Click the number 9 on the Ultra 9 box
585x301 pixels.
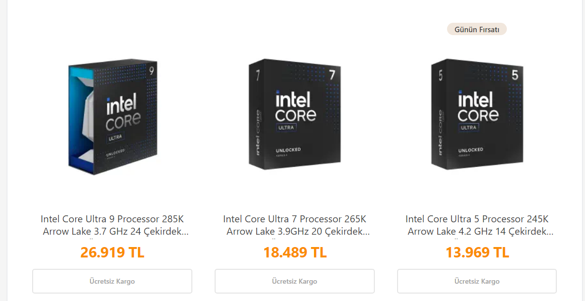tap(151, 70)
